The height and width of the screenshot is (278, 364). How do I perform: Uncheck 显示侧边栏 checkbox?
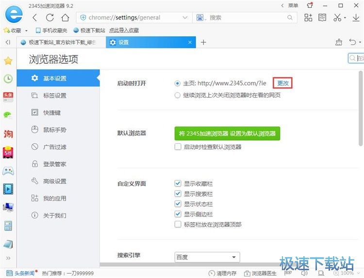[x=178, y=214]
